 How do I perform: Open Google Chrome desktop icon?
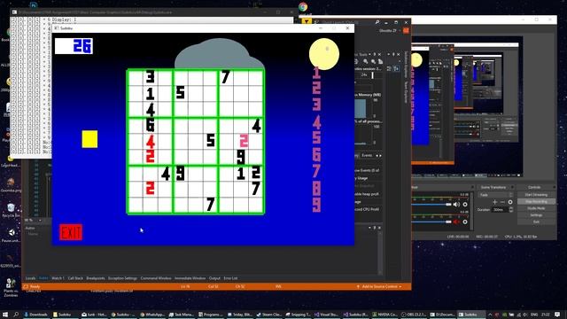point(303,6)
